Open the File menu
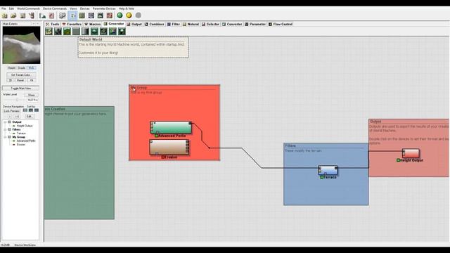Viewport: 450px width, 253px height. tap(4, 8)
